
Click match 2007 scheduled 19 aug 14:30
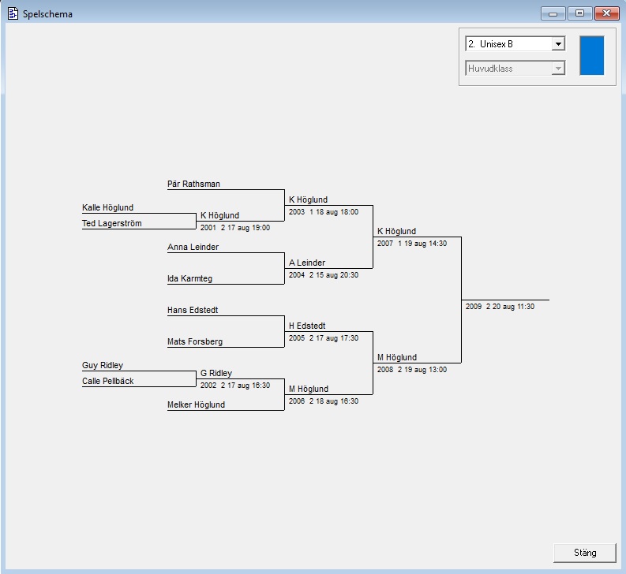(x=411, y=244)
